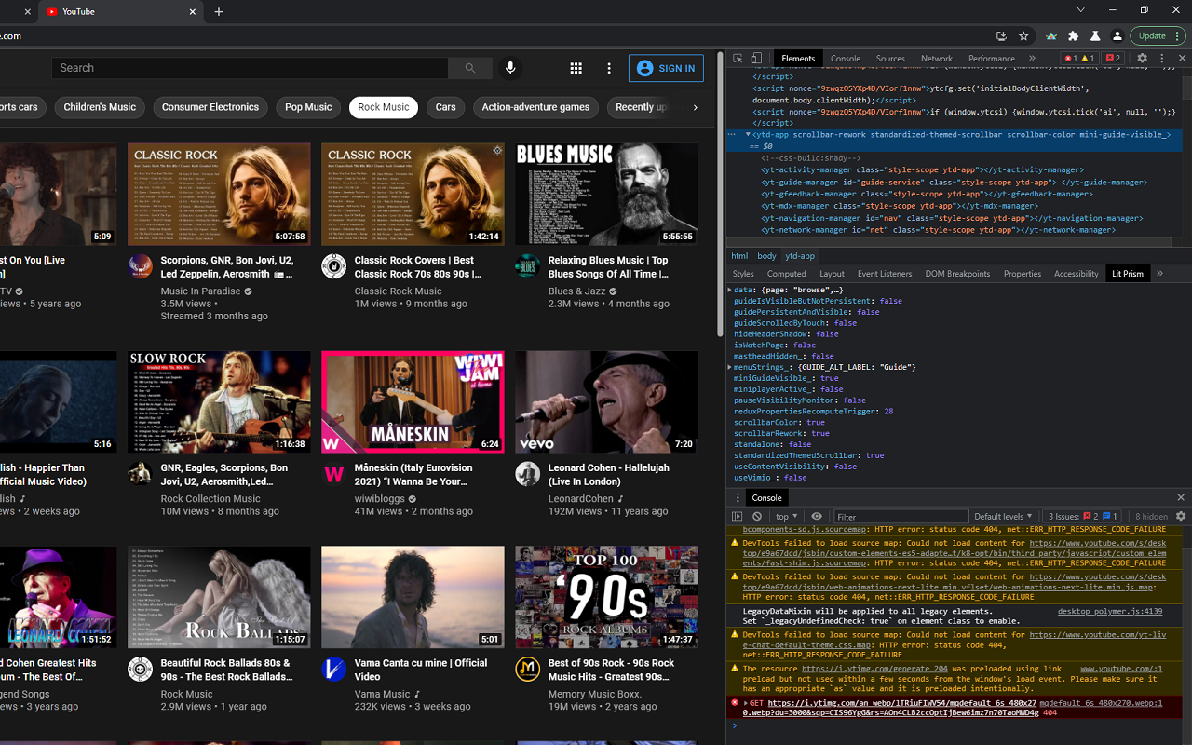Switch to the Sources panel tab
The image size is (1192, 745).
890,58
